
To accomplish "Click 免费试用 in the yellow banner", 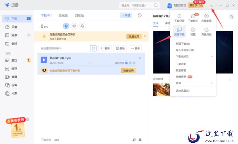I will (x=134, y=36).
